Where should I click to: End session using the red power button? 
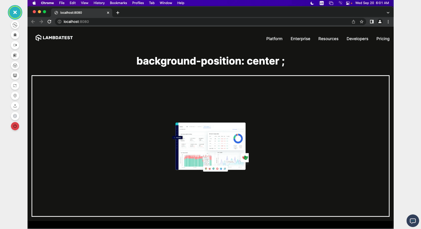click(15, 126)
